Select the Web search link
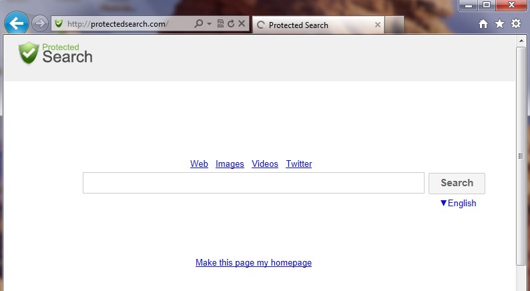This screenshot has height=291, width=530. [x=199, y=164]
